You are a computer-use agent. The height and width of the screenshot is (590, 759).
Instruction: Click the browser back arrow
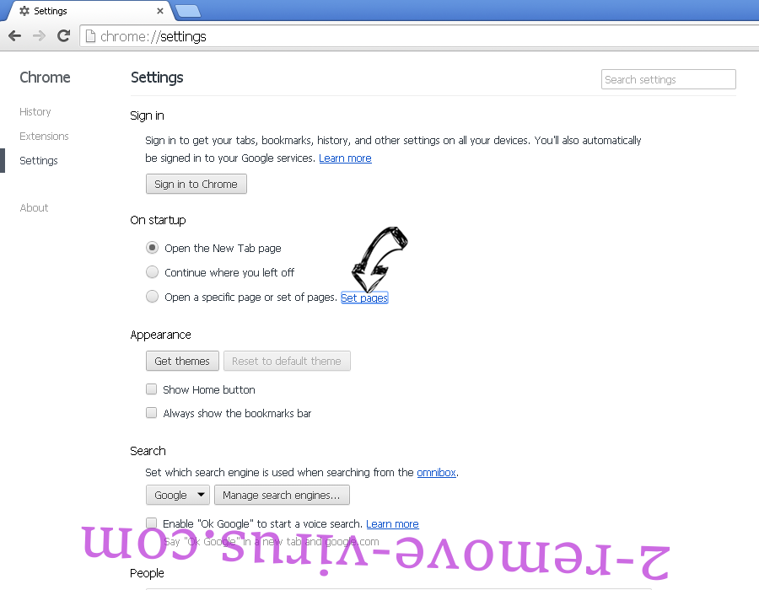15,35
